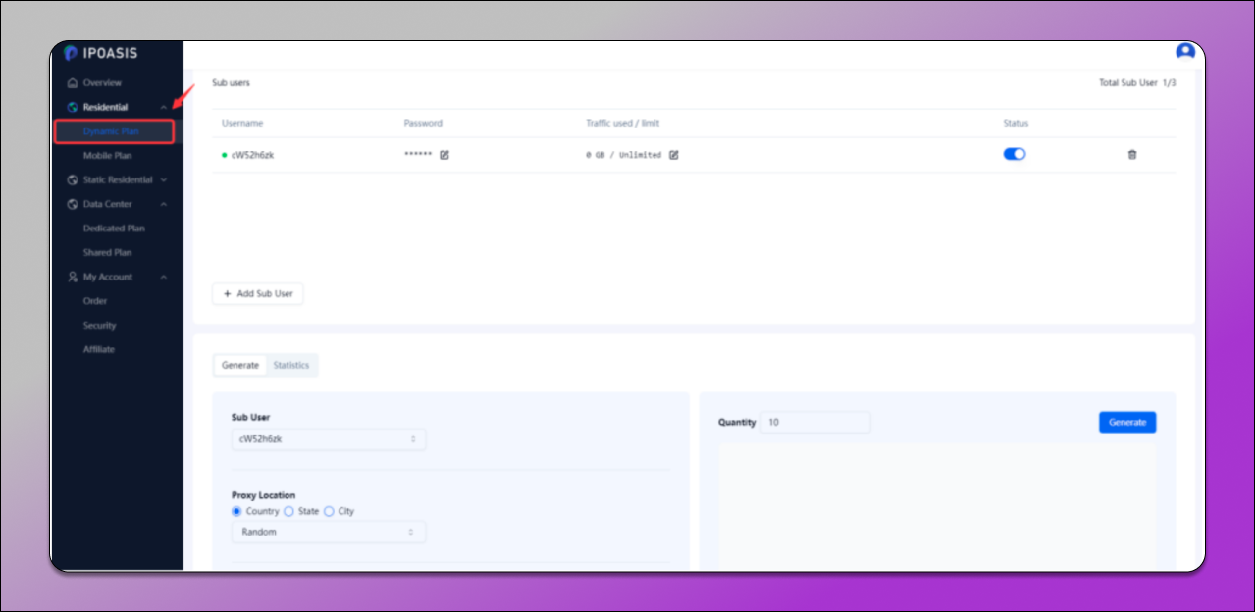The width and height of the screenshot is (1255, 612).
Task: Open the Random location dropdown
Action: click(x=329, y=532)
